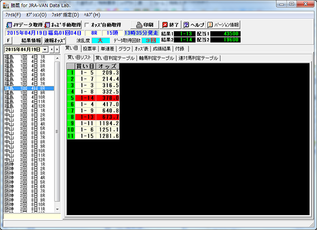Click the green row number 7
The height and width of the screenshot is (230, 317).
point(71,111)
